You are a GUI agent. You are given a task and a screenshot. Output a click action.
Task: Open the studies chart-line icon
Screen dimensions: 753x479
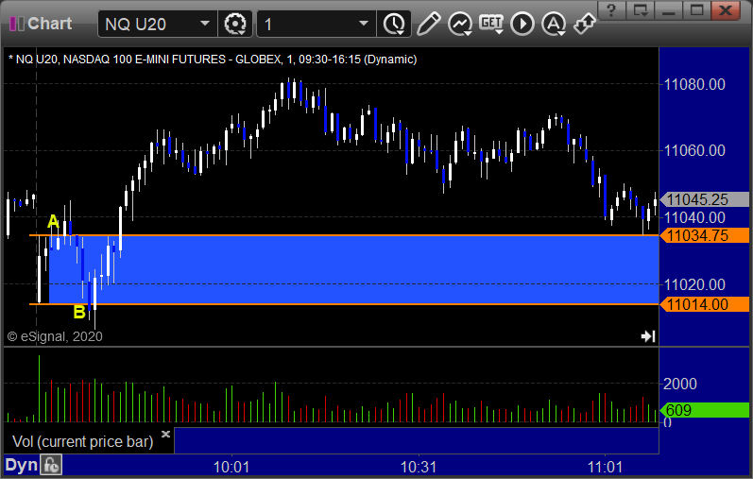pyautogui.click(x=460, y=24)
